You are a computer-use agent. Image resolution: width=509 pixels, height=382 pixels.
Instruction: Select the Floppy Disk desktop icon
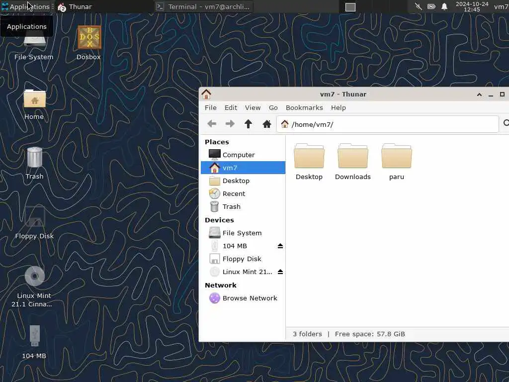point(34,223)
